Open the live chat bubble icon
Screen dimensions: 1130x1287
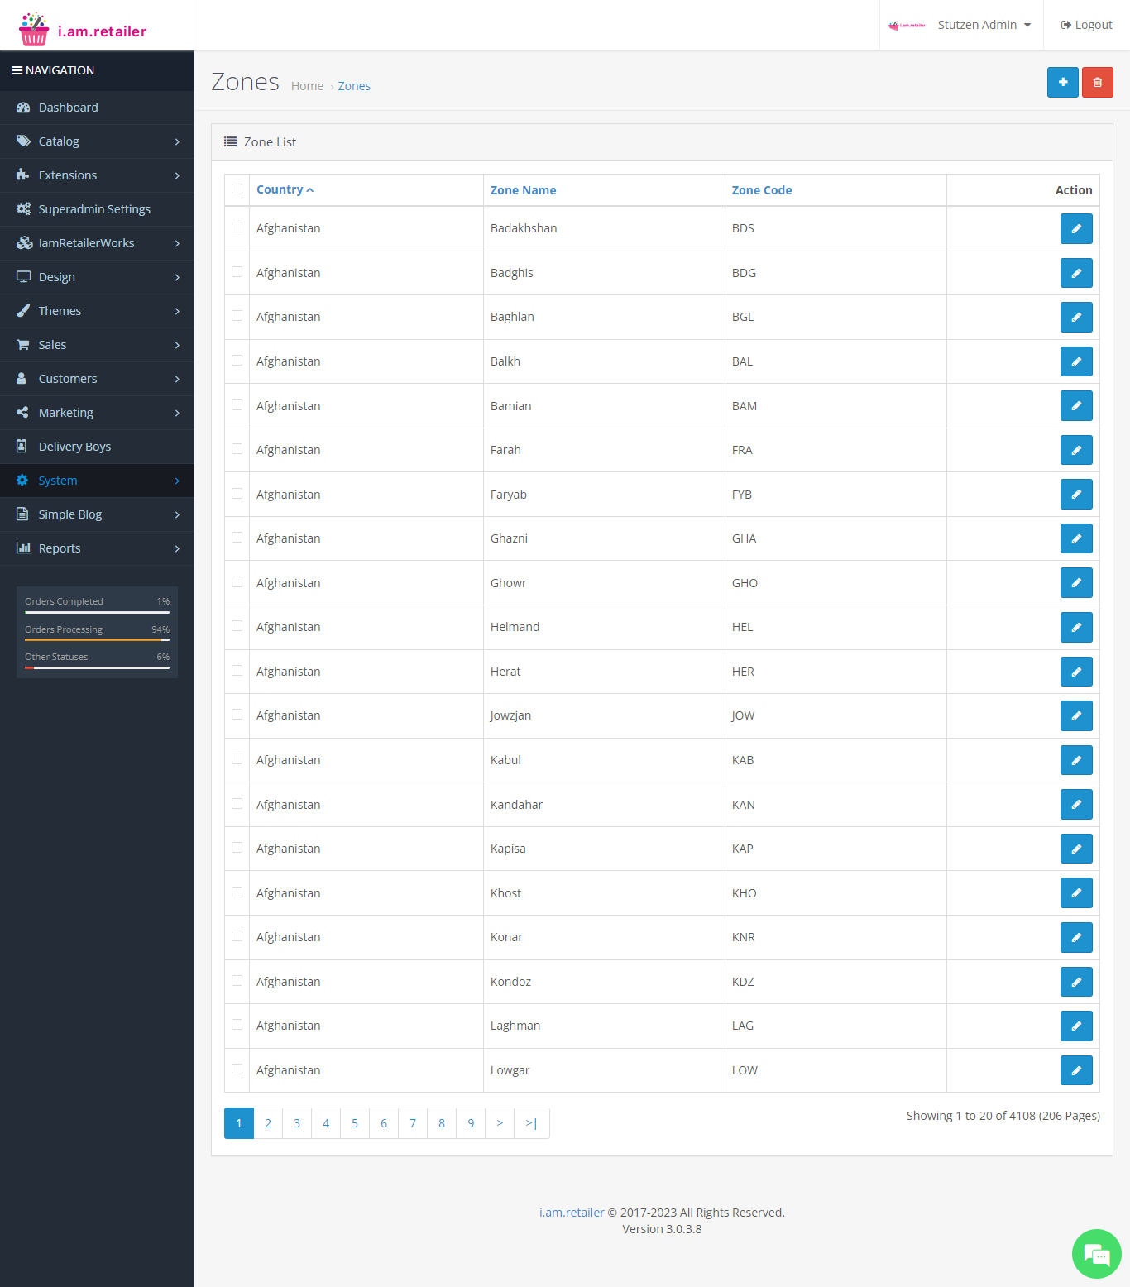[x=1096, y=1253]
